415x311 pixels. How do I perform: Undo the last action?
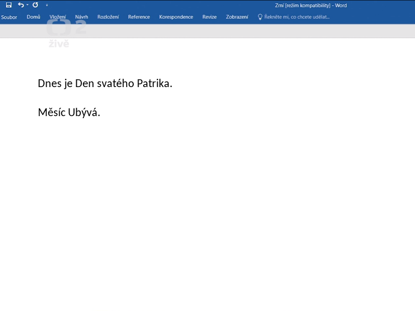(21, 5)
